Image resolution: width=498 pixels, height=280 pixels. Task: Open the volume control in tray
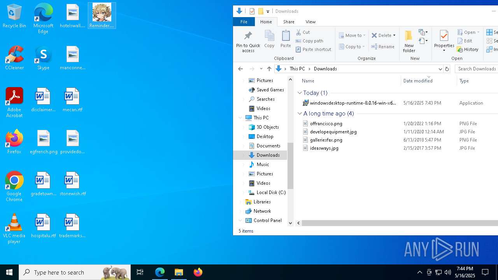tap(448, 272)
